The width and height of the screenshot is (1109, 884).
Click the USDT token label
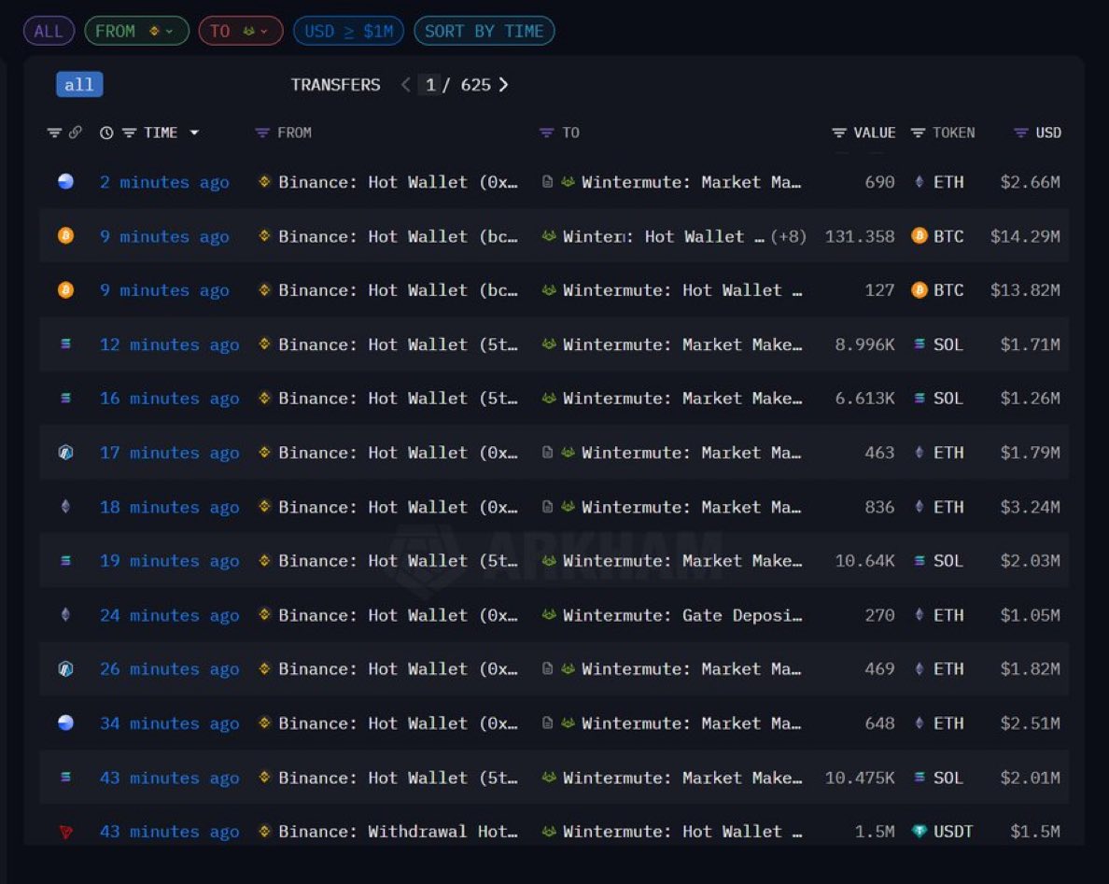(953, 833)
